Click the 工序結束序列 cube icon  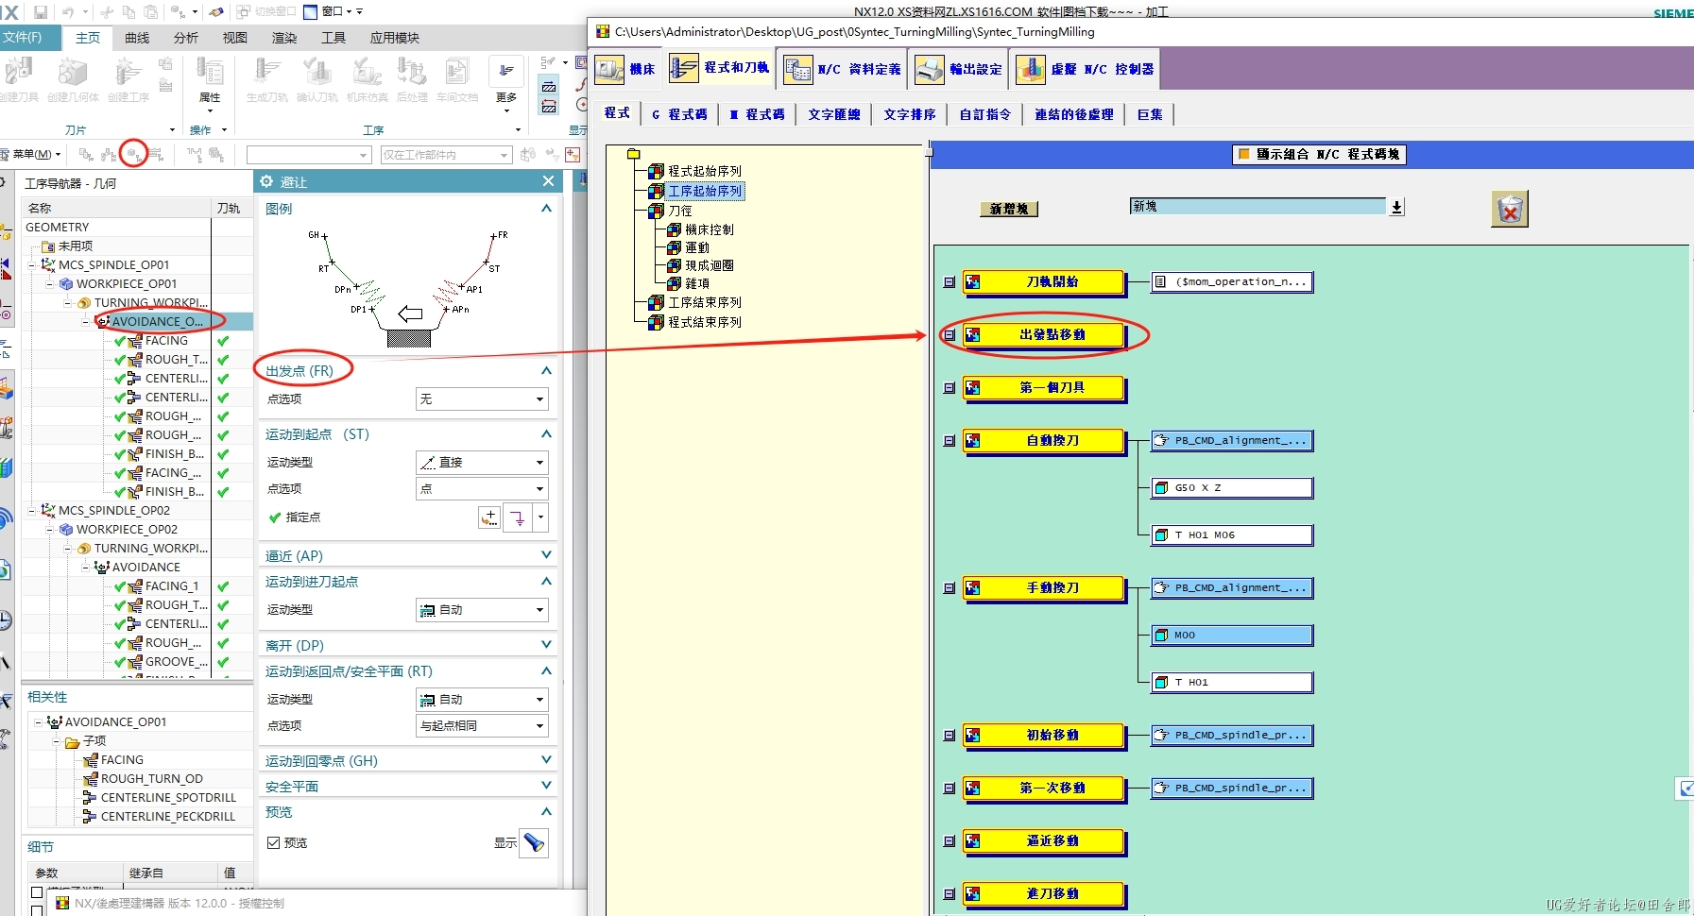pyautogui.click(x=656, y=302)
